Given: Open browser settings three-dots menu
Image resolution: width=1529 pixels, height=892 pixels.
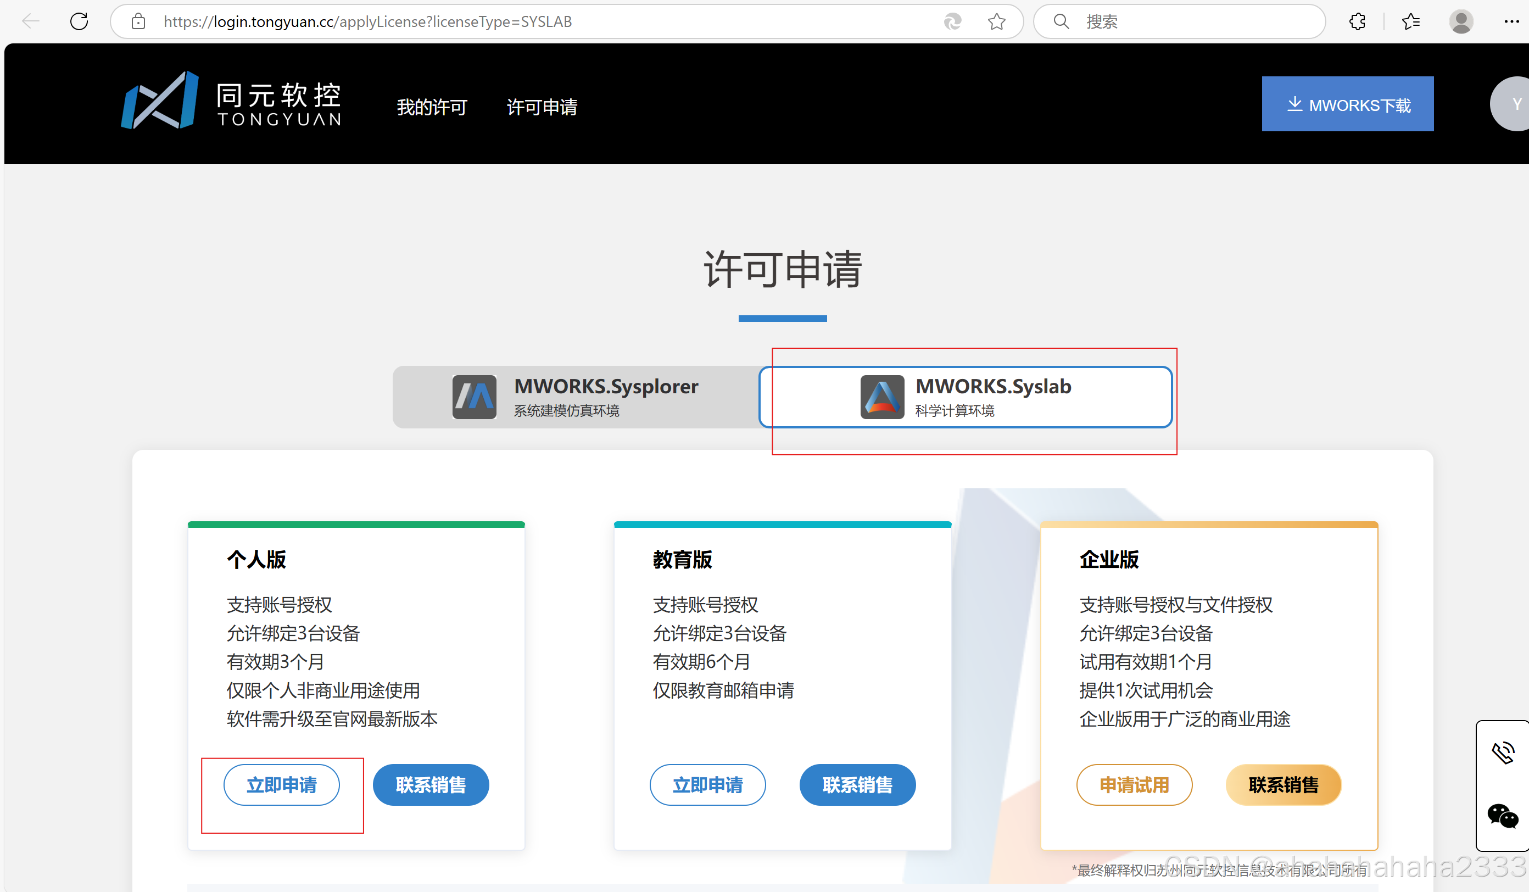Looking at the screenshot, I should coord(1511,22).
